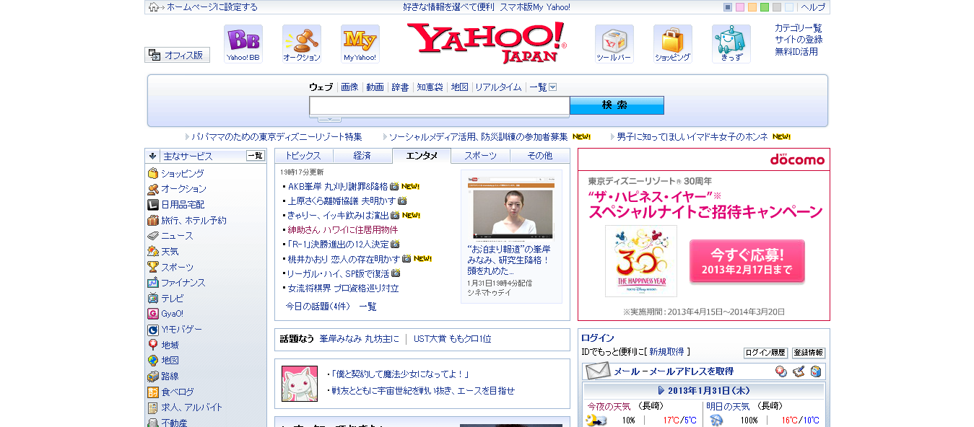Open the suggestion handle under search box

[x=329, y=118]
